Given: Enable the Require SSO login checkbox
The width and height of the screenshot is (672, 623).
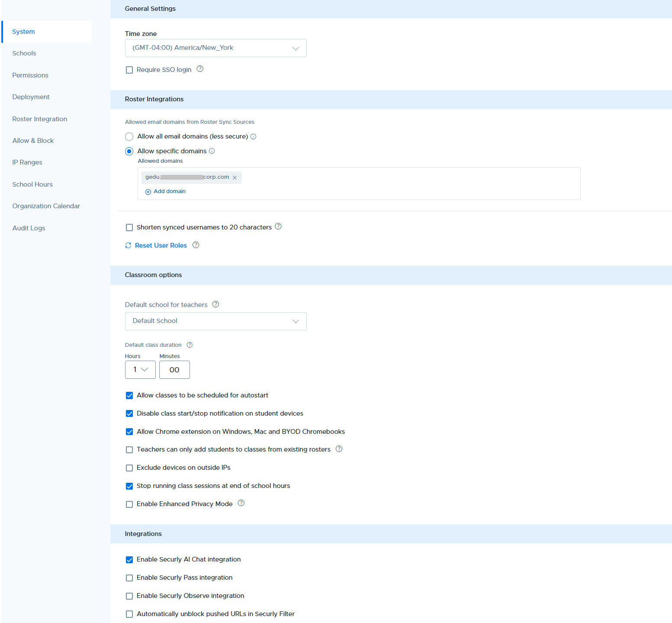Looking at the screenshot, I should (x=129, y=70).
